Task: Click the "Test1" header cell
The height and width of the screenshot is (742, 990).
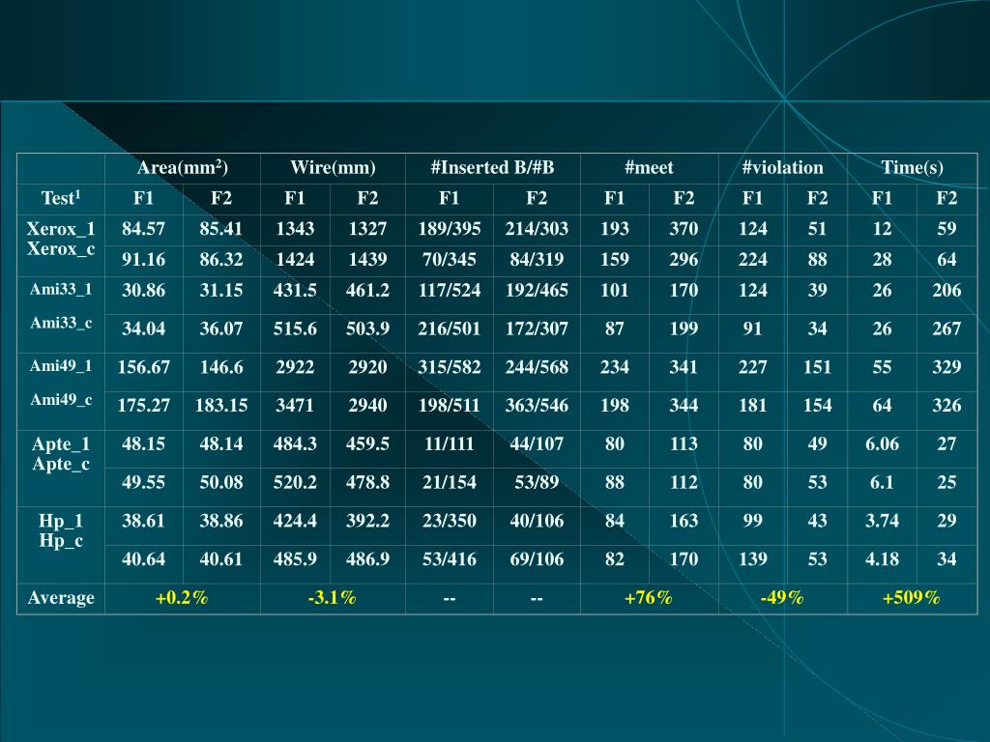Action: click(x=61, y=198)
